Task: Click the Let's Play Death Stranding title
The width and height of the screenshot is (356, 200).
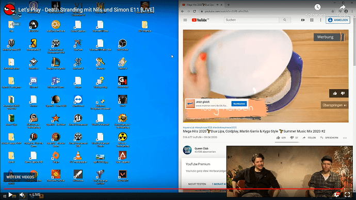Action: point(86,10)
